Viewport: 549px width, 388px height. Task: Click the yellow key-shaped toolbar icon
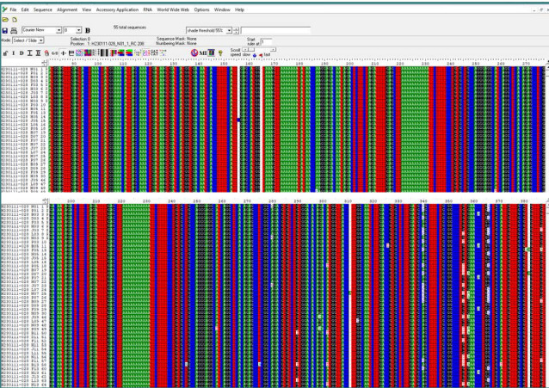pos(220,53)
